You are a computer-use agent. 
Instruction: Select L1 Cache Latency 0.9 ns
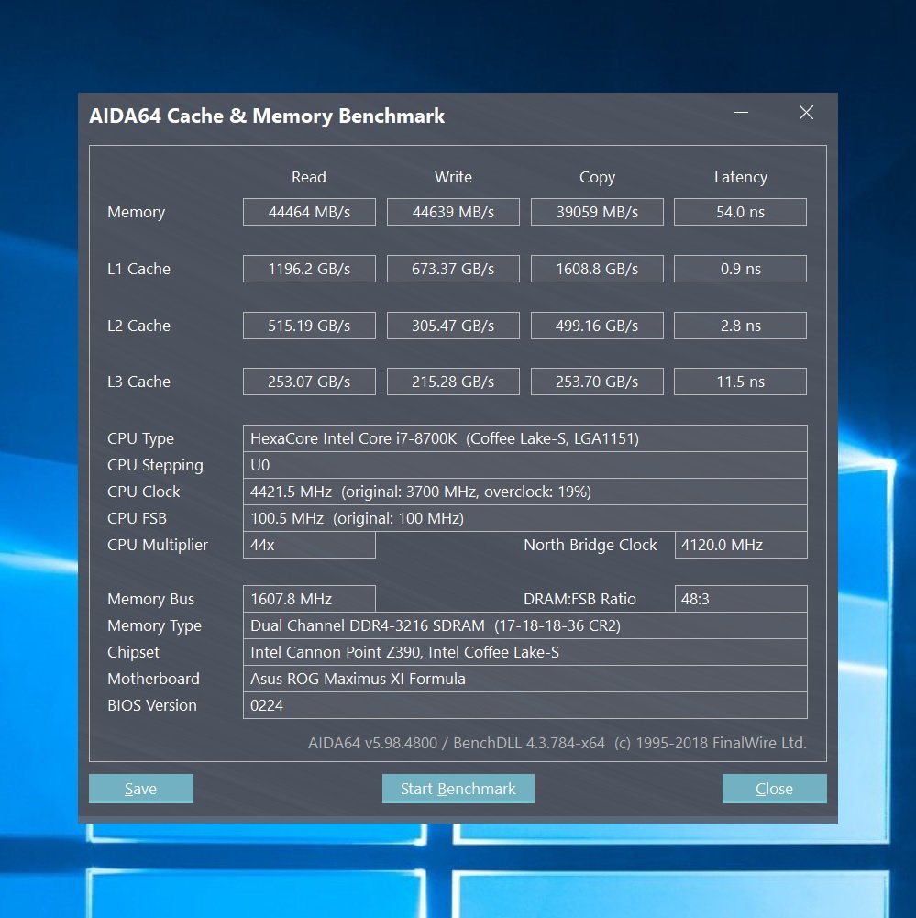coord(740,269)
